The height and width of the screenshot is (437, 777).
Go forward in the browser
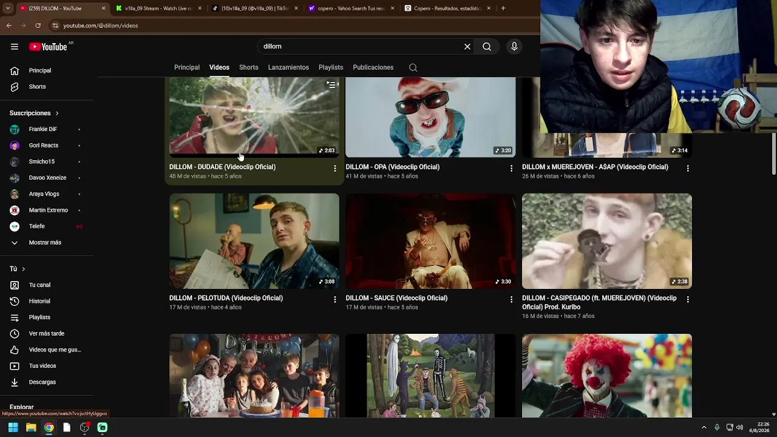click(24, 25)
